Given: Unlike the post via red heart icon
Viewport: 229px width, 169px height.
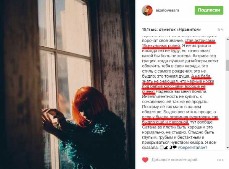Looking at the screenshot, I should pos(145,160).
